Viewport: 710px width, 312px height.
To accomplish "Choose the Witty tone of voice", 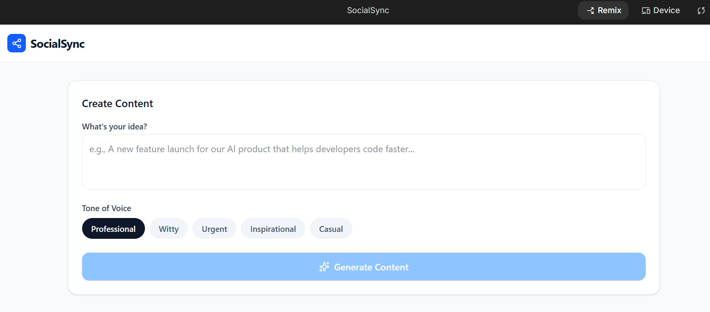I will tap(168, 229).
